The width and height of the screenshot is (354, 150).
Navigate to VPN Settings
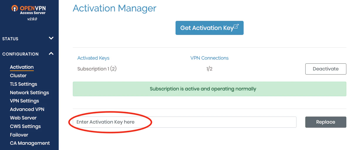(x=24, y=101)
